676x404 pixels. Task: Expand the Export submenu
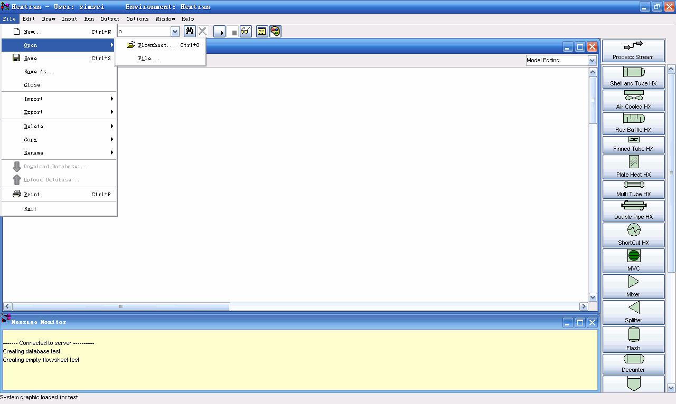click(59, 112)
